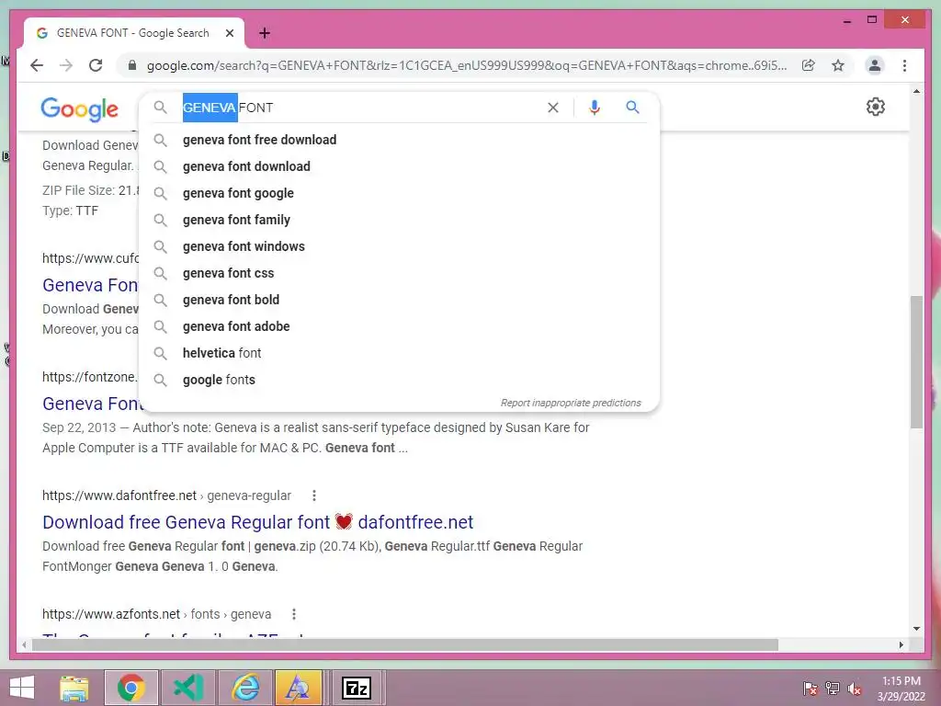941x706 pixels.
Task: Open Chrome's three-dot menu
Action: (x=904, y=65)
